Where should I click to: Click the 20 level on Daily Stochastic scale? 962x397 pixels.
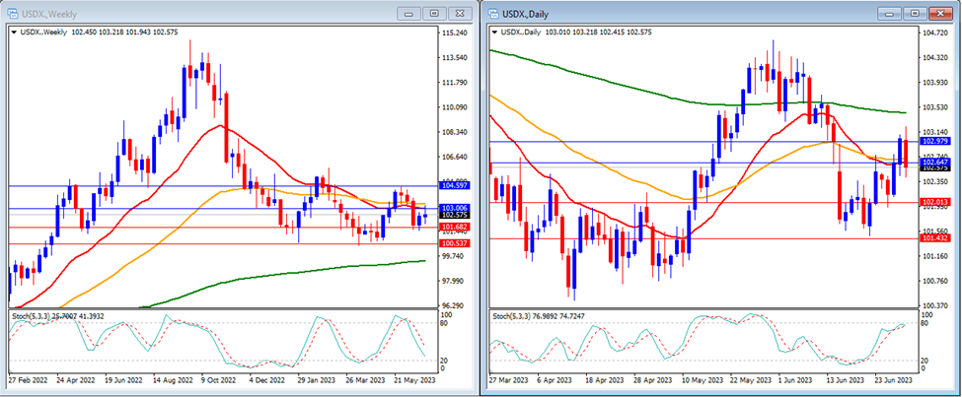(x=925, y=361)
